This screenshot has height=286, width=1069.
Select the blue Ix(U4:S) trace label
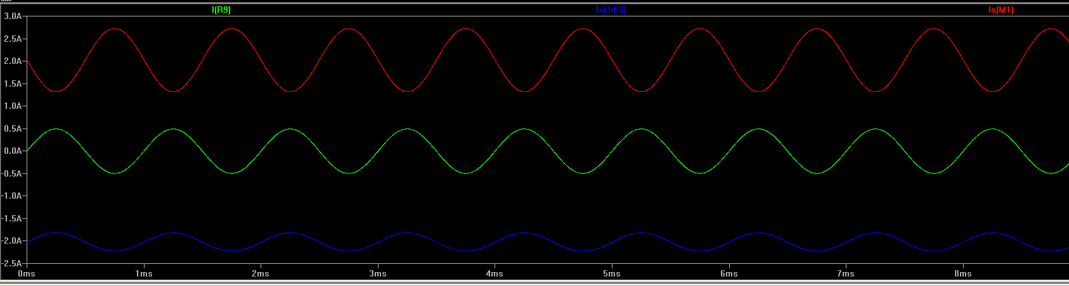(612, 9)
